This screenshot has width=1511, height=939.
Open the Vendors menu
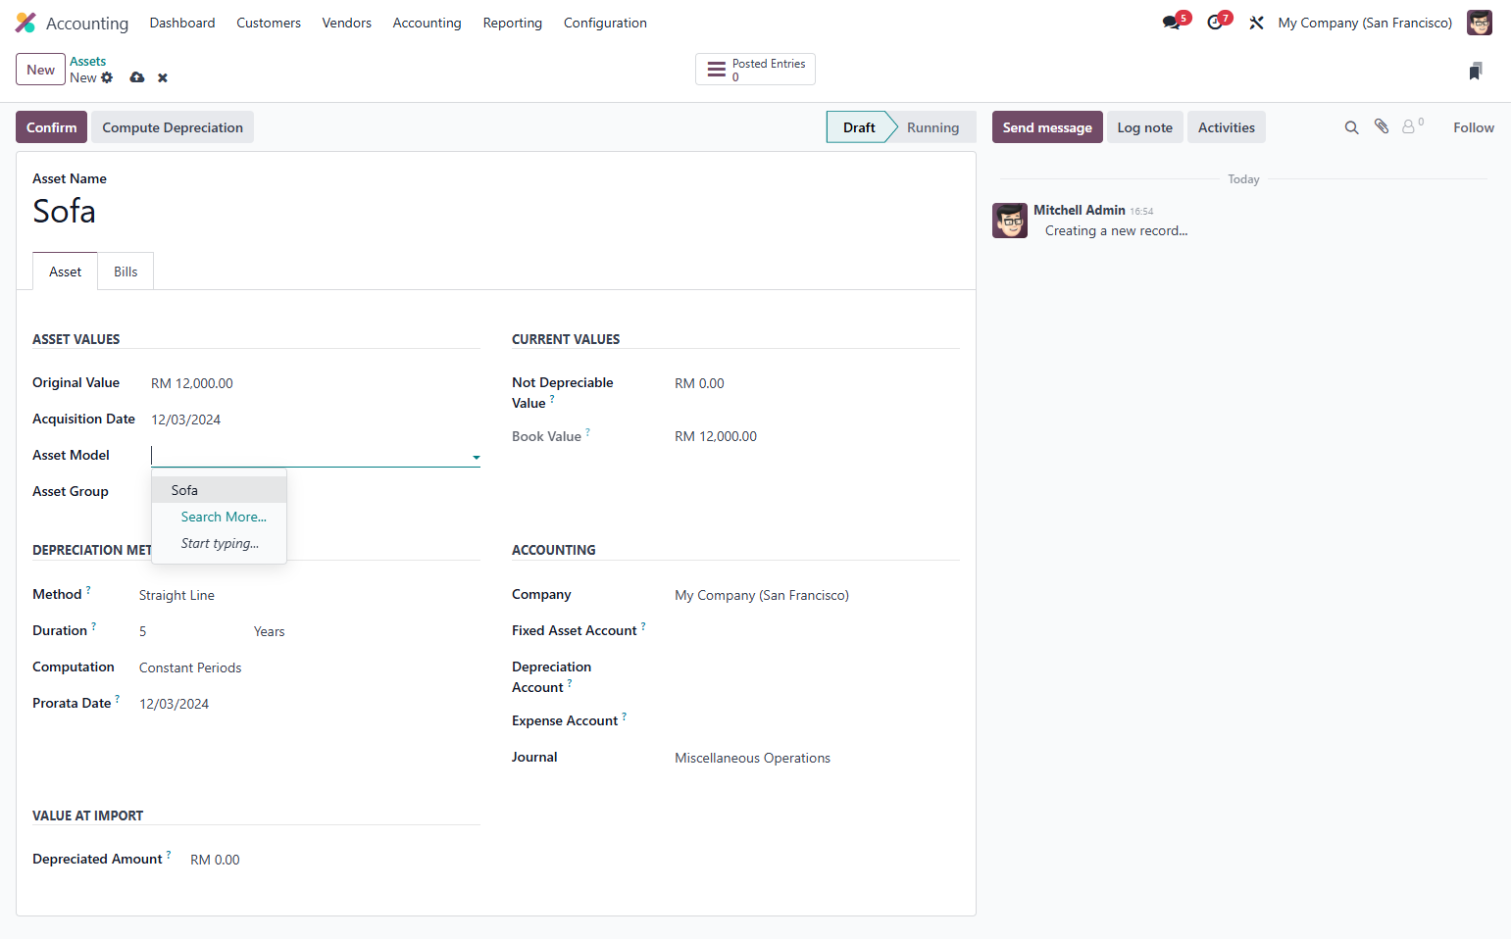(x=347, y=23)
